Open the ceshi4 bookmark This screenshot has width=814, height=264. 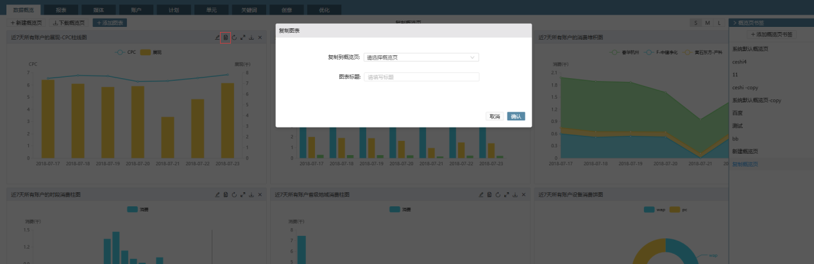click(x=740, y=62)
